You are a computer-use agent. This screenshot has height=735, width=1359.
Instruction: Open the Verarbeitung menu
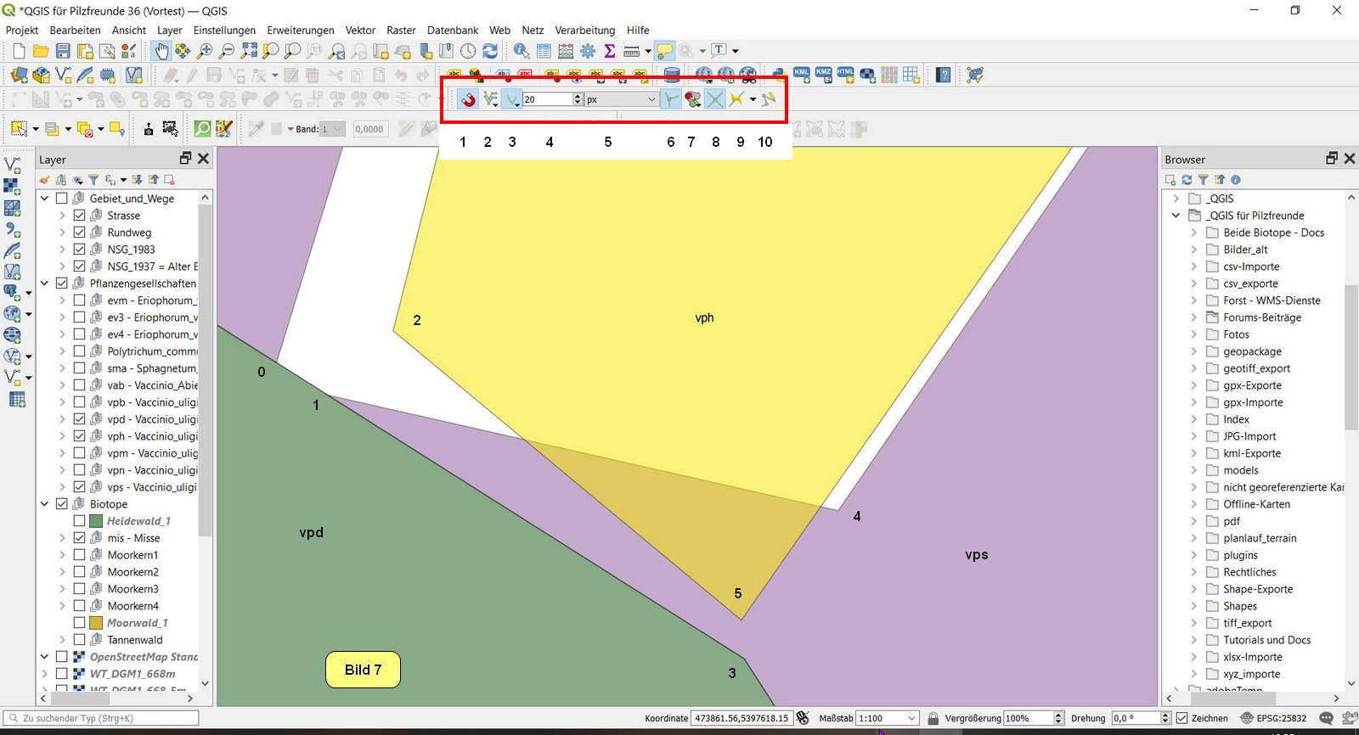[584, 30]
